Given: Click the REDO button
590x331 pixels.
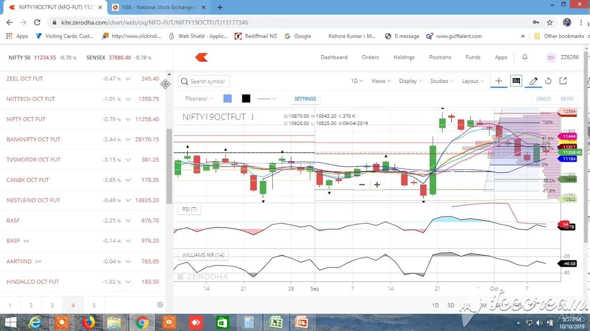Looking at the screenshot, I should 567,98.
